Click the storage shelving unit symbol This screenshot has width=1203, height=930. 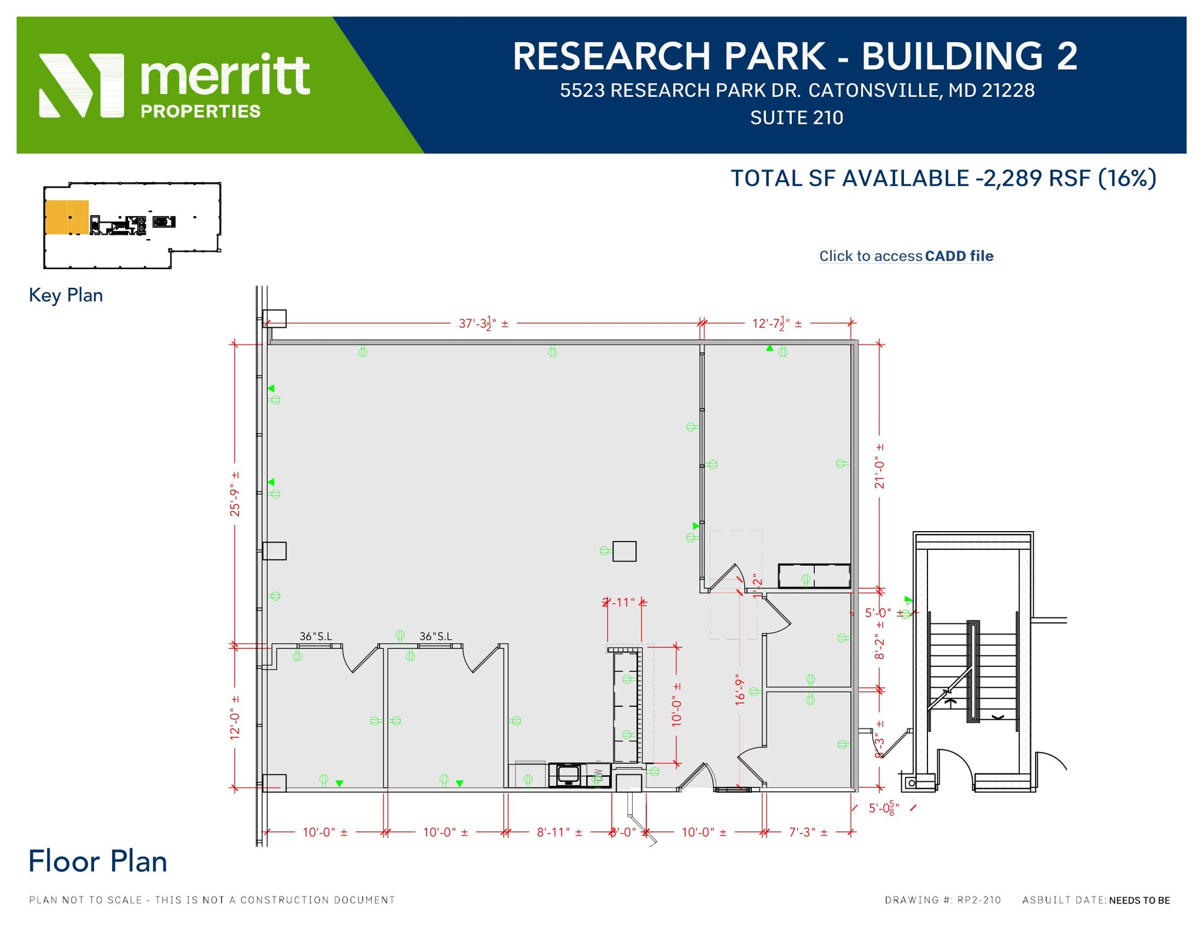coord(626,708)
